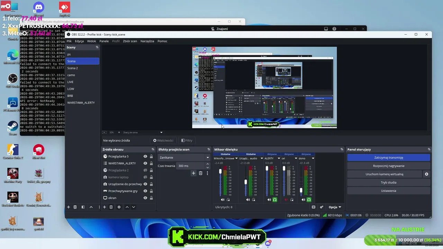
Task: Add a new scene with the plus icon
Action: 69,207
